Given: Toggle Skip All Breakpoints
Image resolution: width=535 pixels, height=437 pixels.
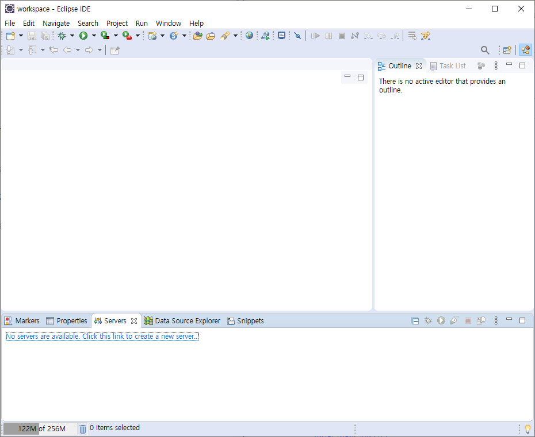Looking at the screenshot, I should tap(297, 36).
